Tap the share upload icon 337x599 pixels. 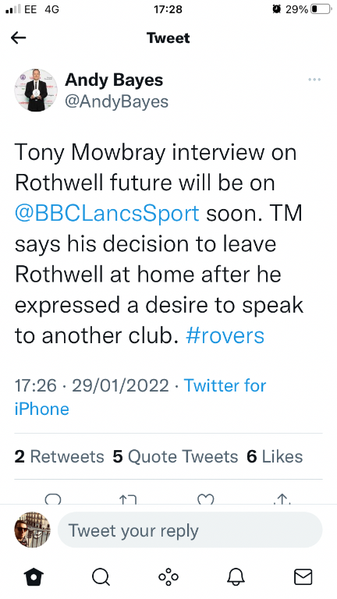pyautogui.click(x=282, y=499)
